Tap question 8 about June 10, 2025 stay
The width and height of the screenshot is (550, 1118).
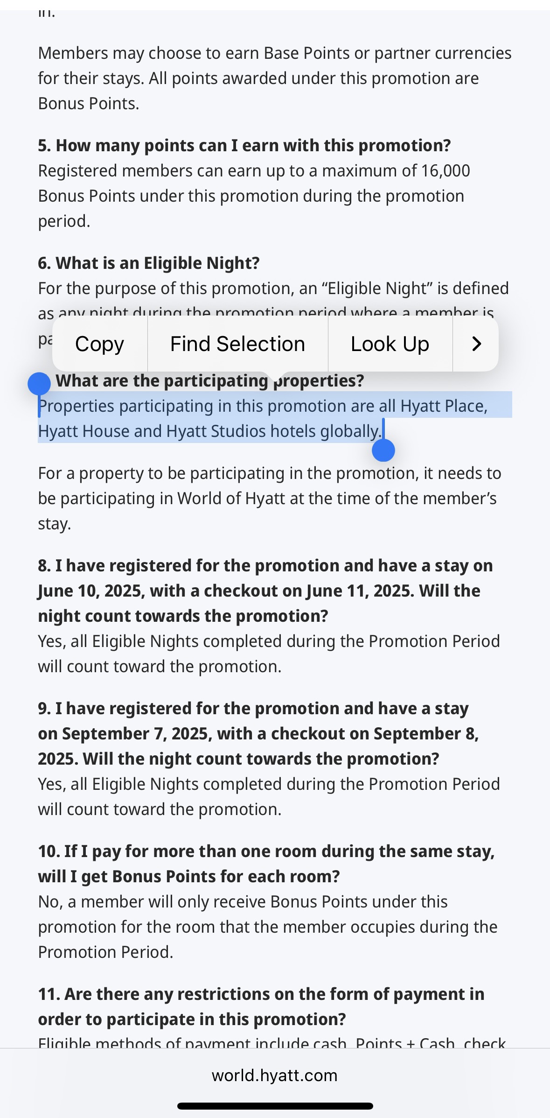[x=265, y=591]
